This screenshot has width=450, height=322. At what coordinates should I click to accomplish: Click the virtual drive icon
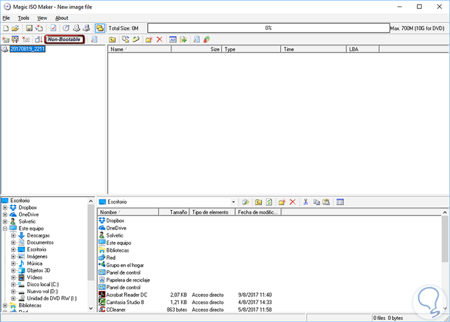tap(86, 28)
